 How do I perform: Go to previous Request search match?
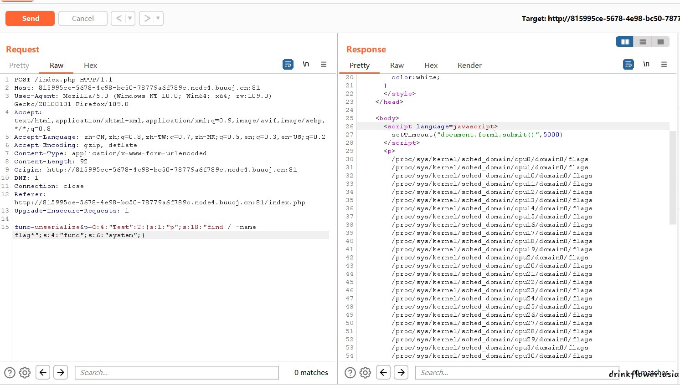point(43,372)
